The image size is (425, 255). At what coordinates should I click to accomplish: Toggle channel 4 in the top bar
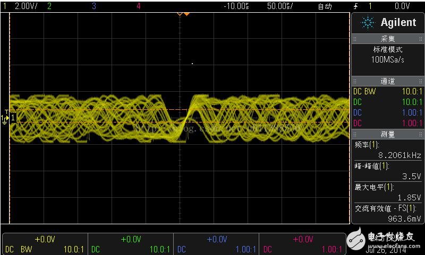[x=139, y=6]
